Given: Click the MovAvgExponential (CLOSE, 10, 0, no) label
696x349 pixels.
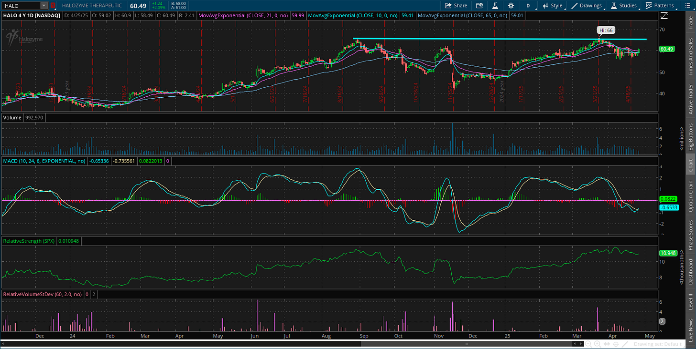Looking at the screenshot, I should pos(354,16).
